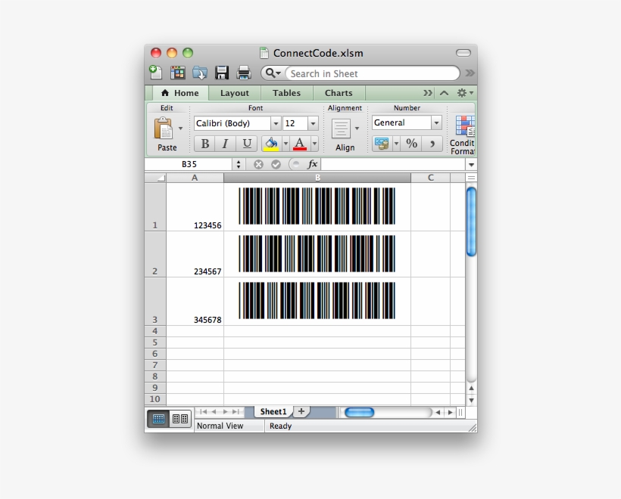Open the fill color dropdown arrow

286,144
